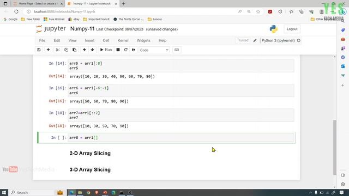Open The Noble Qur'an bookmark
349x196 pixels.
pos(129,20)
